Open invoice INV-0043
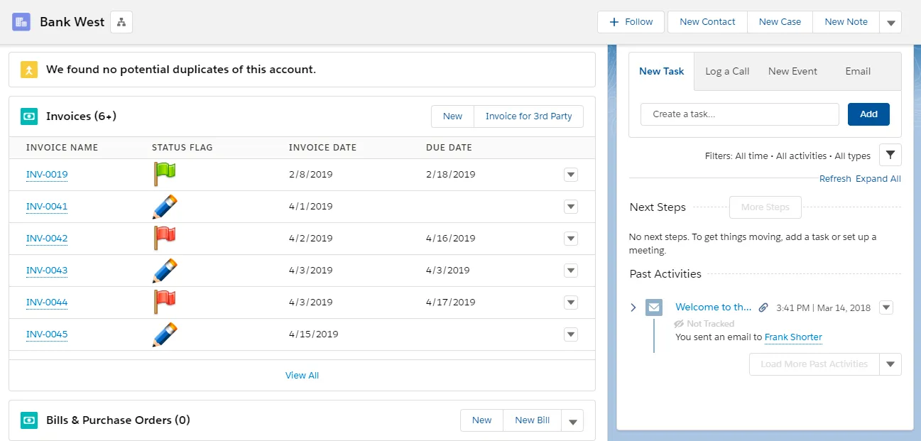This screenshot has height=441, width=921. (47, 271)
